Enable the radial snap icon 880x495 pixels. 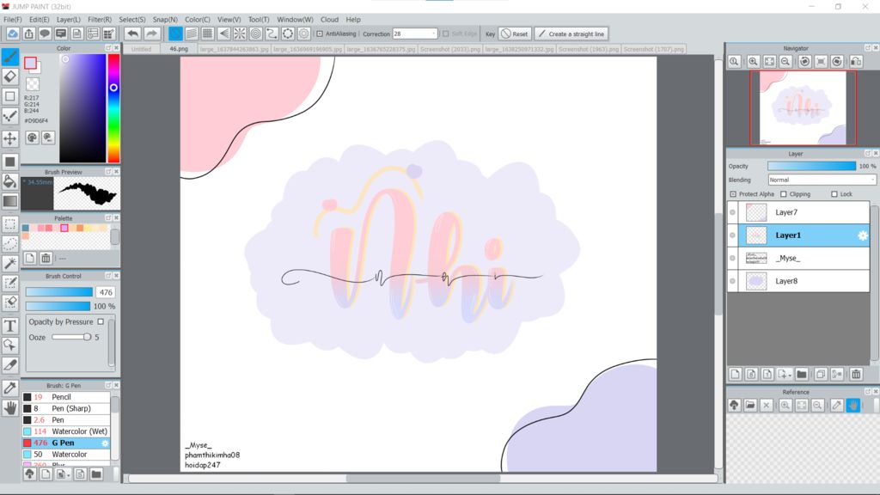click(240, 34)
